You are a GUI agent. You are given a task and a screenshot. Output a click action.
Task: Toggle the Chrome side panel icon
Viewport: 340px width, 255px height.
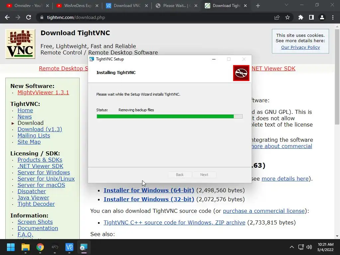click(311, 17)
